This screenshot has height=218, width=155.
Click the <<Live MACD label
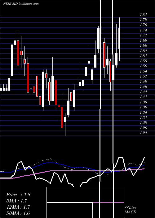(131, 210)
